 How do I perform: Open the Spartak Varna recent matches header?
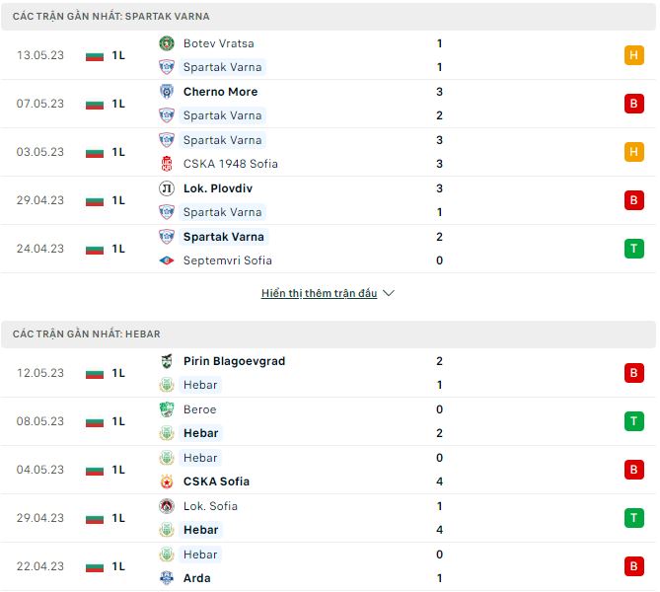pos(110,17)
